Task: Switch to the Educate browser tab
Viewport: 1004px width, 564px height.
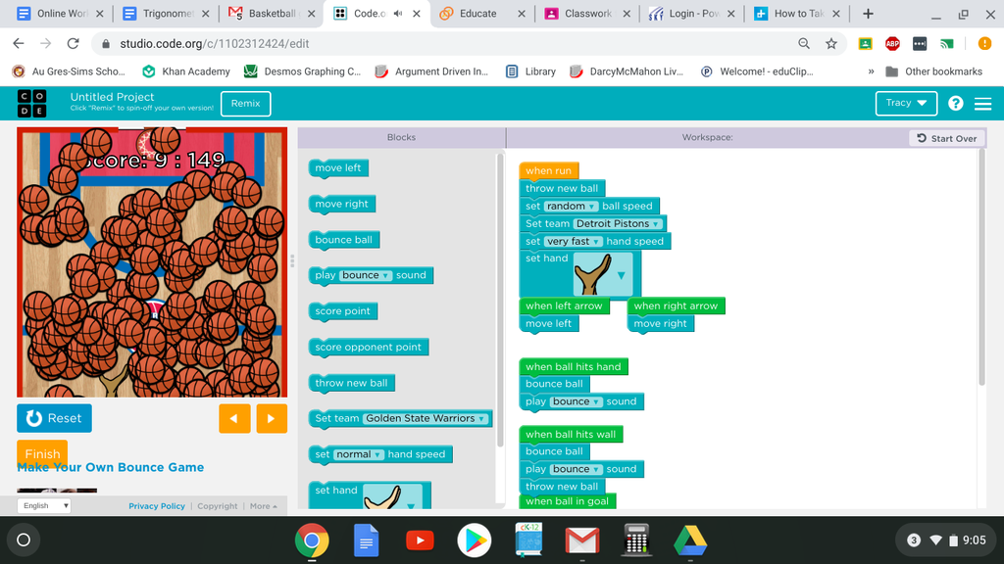Action: [x=480, y=14]
